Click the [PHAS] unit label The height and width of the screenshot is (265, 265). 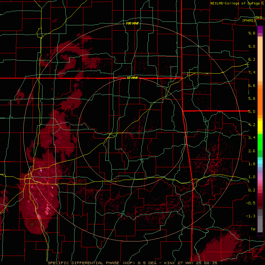[249, 21]
